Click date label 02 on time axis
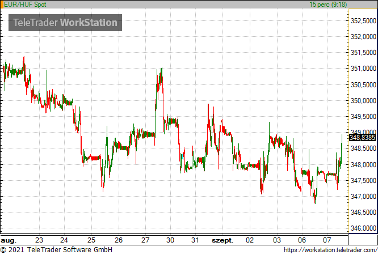Image resolution: width=378 pixels, height=255 pixels. tap(250, 240)
